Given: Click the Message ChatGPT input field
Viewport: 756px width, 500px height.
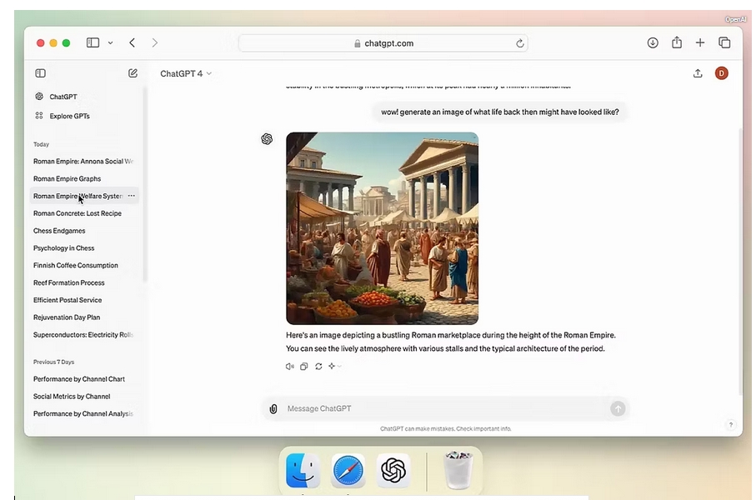Looking at the screenshot, I should (x=446, y=408).
